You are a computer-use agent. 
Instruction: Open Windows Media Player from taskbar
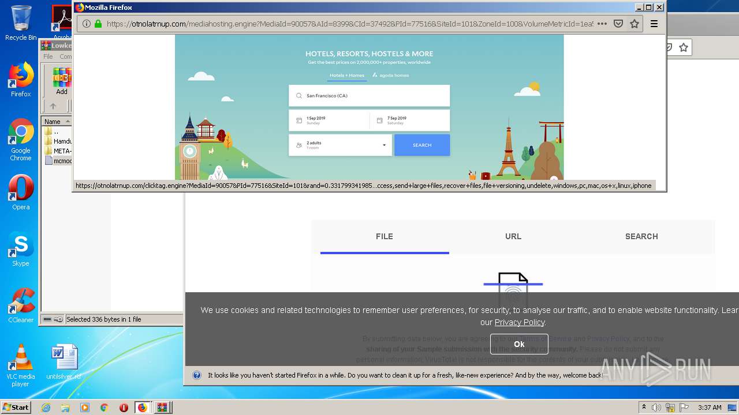click(85, 408)
